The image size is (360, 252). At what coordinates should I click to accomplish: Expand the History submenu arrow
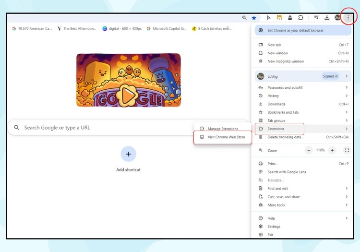click(347, 96)
